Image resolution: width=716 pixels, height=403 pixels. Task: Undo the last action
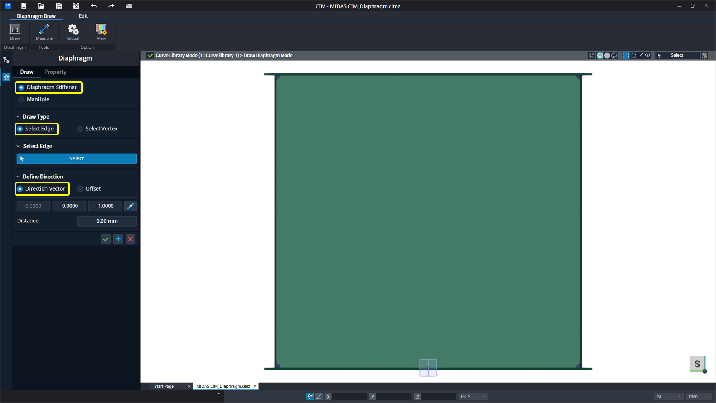click(x=94, y=6)
